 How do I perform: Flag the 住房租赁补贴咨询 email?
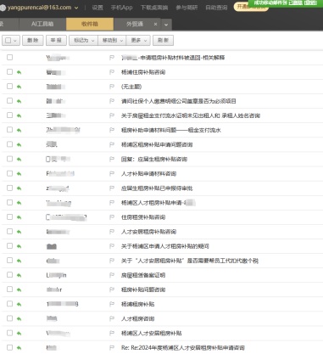click(112, 217)
